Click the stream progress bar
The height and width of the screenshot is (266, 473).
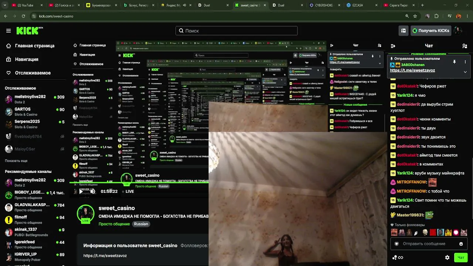[139, 183]
